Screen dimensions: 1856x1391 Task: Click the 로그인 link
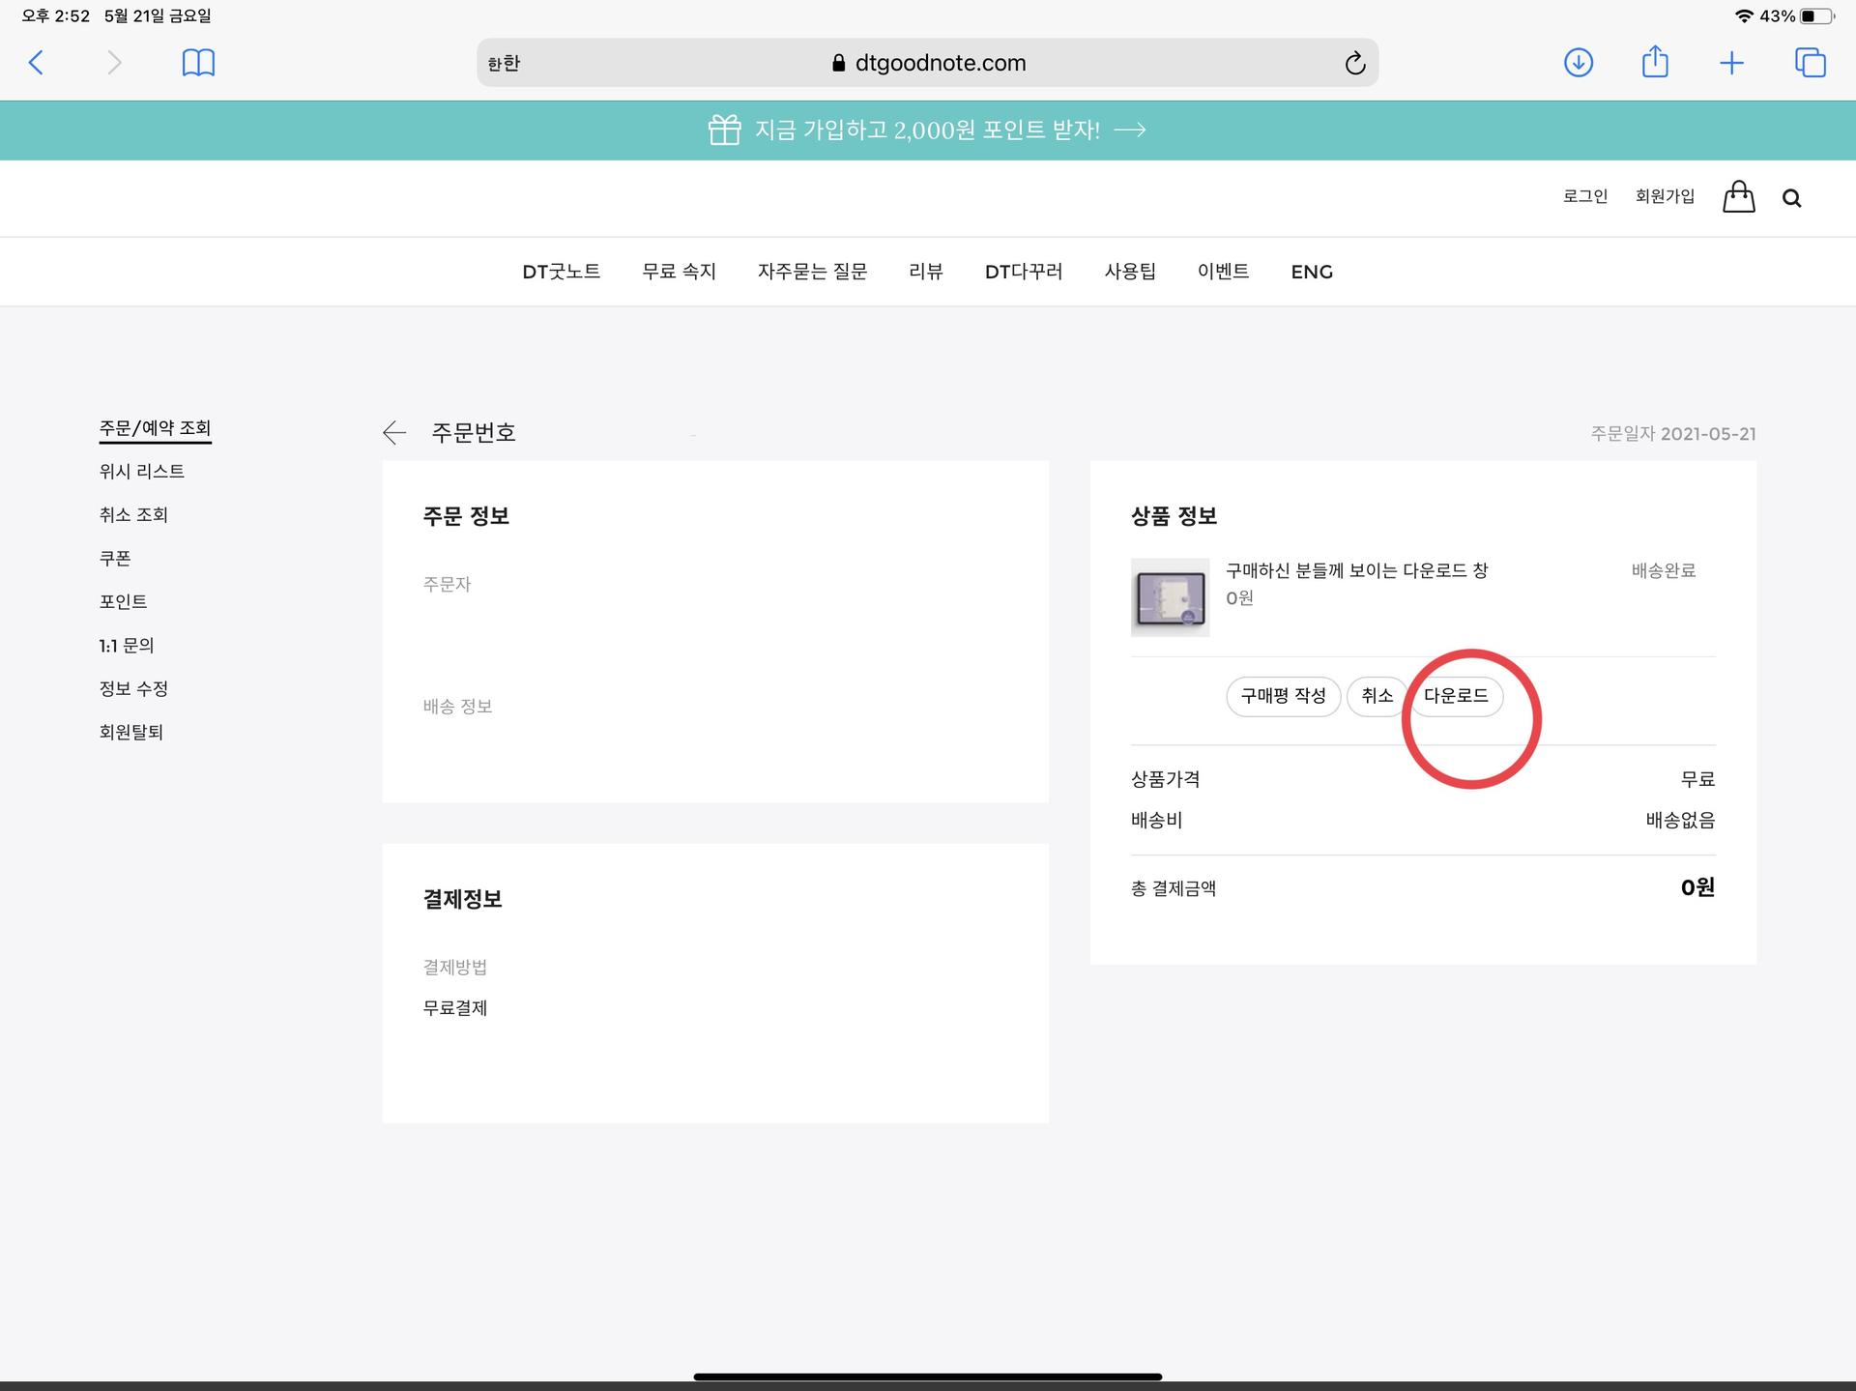[x=1584, y=196]
